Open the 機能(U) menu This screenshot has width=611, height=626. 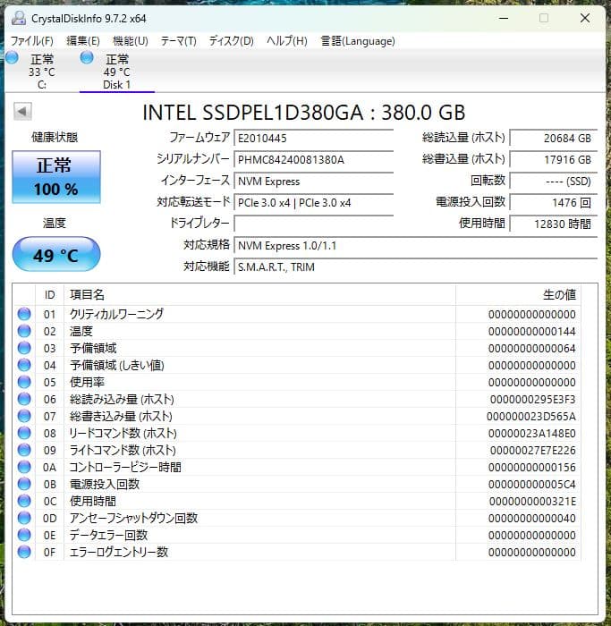131,41
